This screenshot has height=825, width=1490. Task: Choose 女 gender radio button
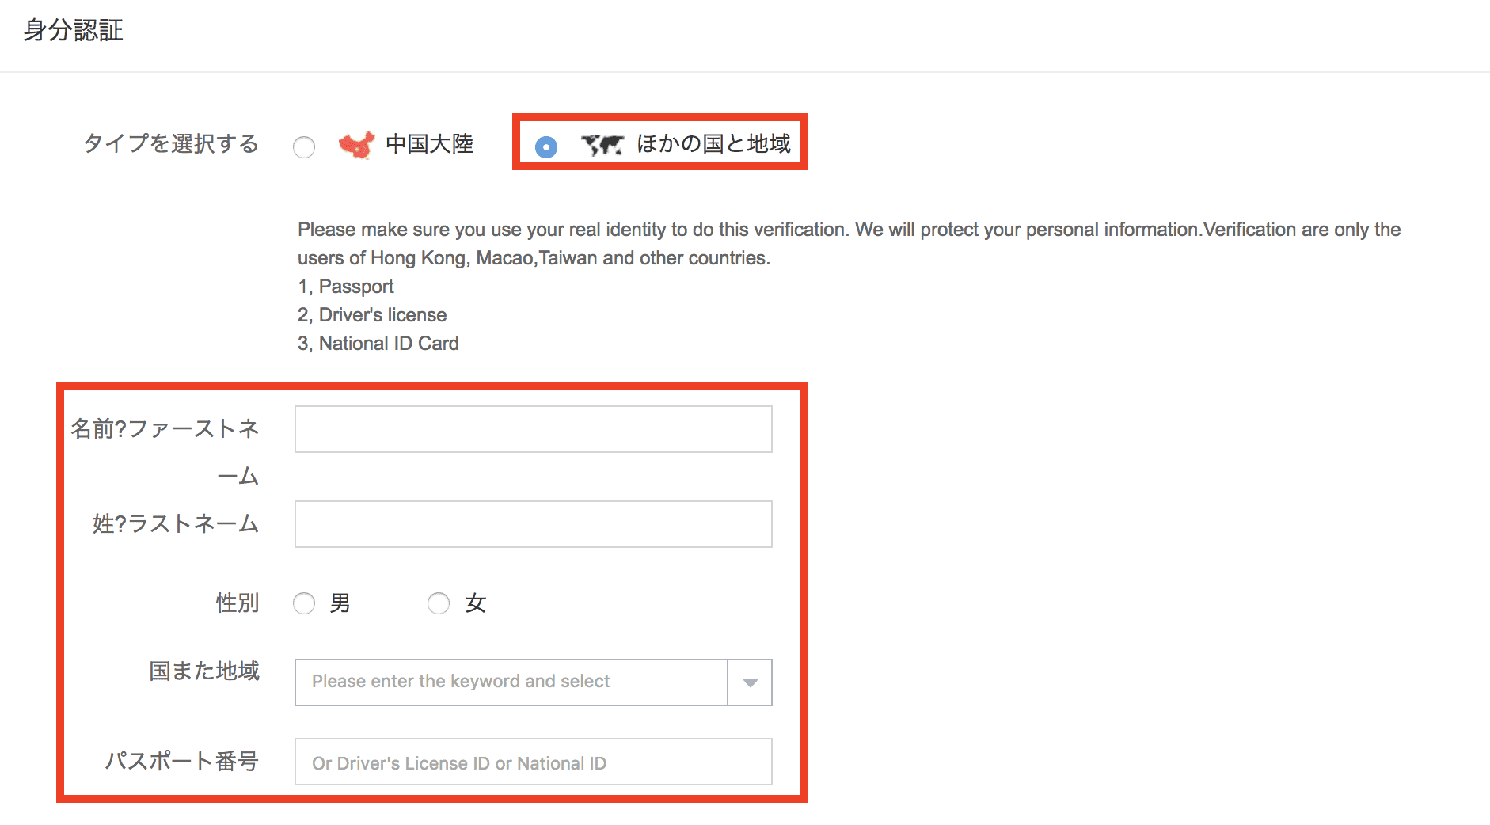click(x=439, y=604)
